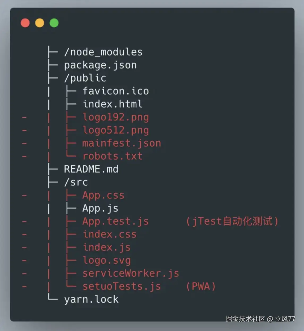Screen dimensions: 304x331
Task: Select favicon.ico in the tree
Action: pyautogui.click(x=116, y=91)
